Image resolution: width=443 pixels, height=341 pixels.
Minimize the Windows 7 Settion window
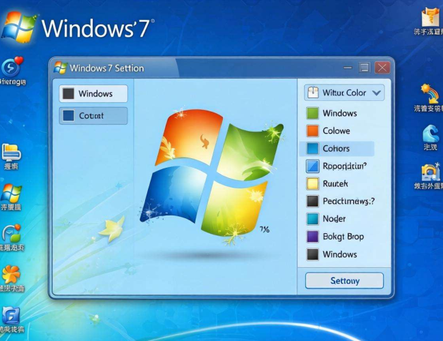[x=348, y=68]
